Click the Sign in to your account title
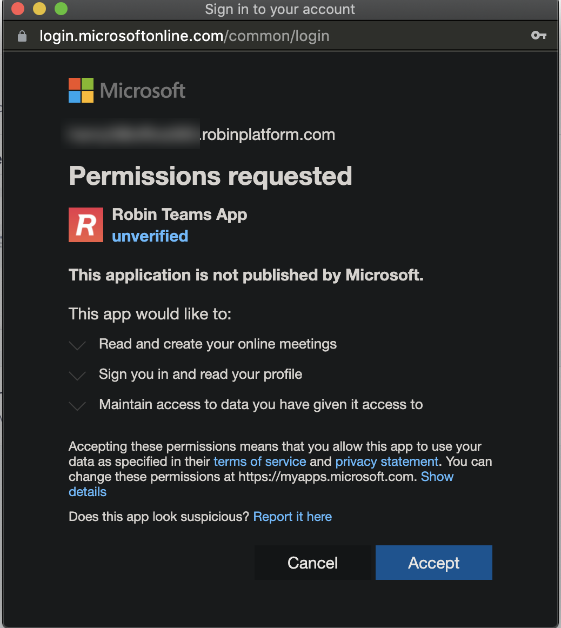The width and height of the screenshot is (561, 628). [279, 9]
